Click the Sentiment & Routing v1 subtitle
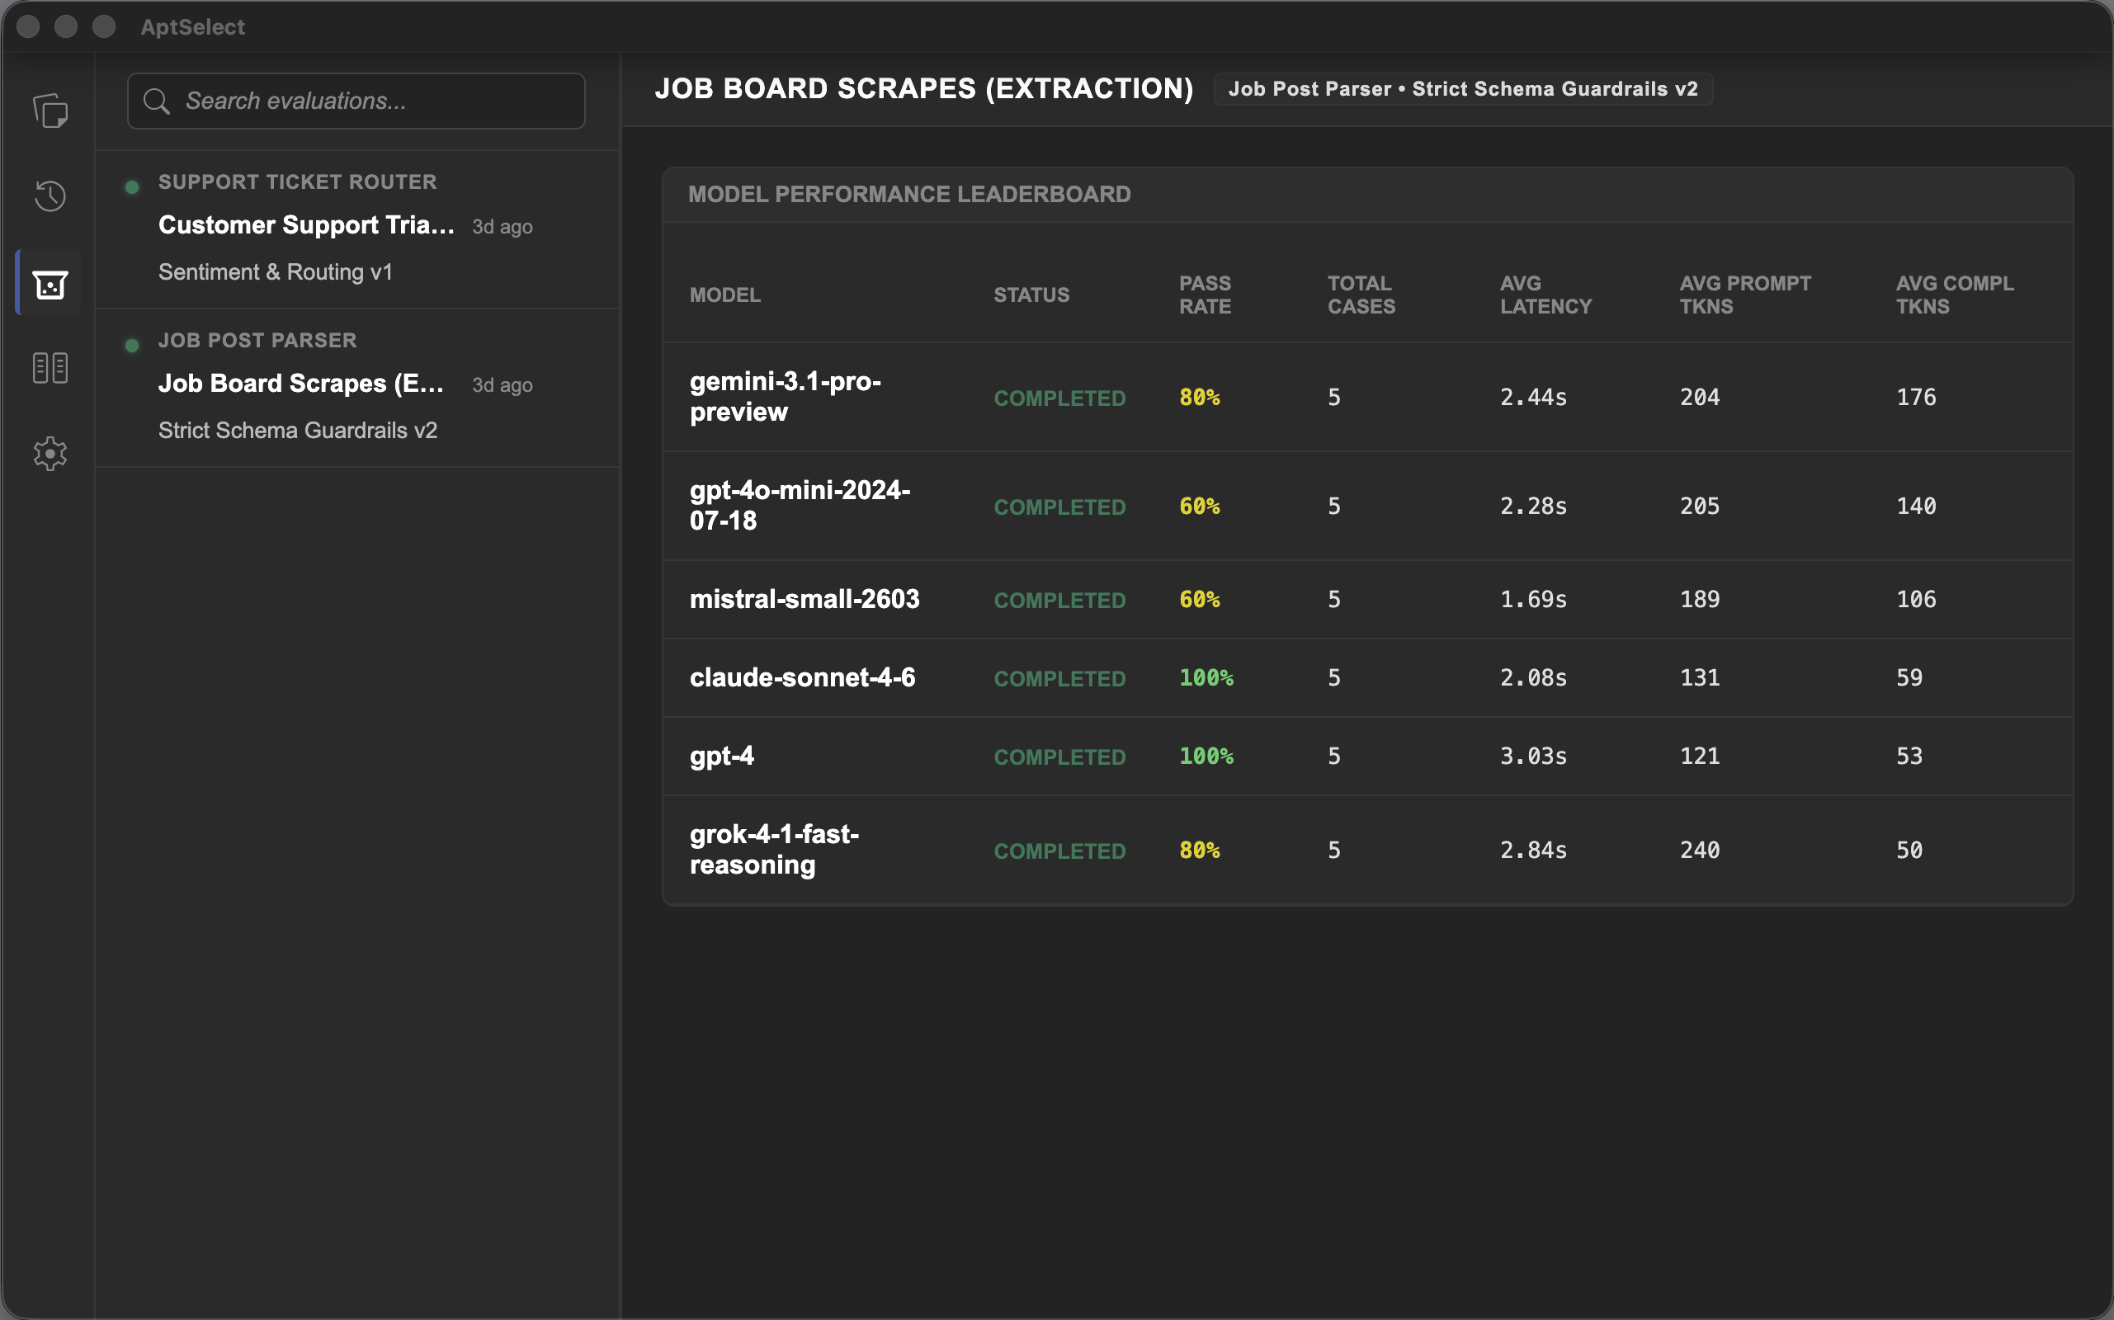 (275, 271)
